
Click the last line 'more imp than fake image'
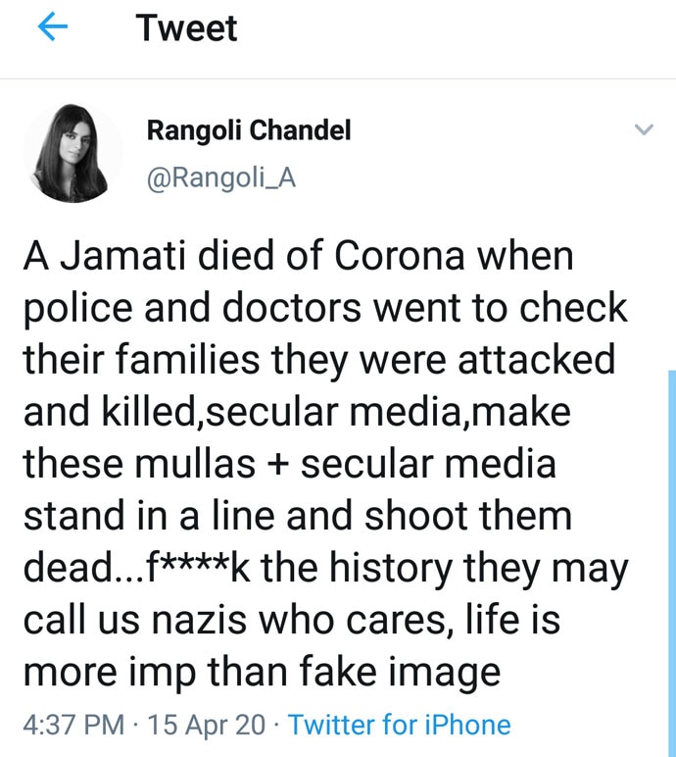point(262,672)
